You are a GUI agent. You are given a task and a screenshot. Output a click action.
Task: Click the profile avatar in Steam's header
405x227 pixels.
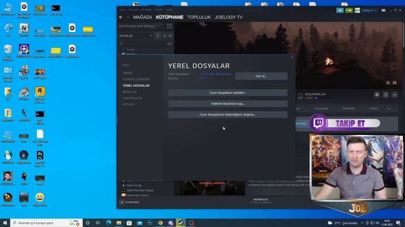coord(357,10)
